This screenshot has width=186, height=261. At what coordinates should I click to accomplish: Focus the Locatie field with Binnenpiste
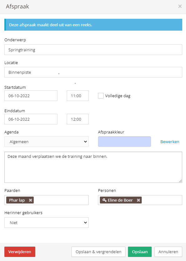(93, 72)
